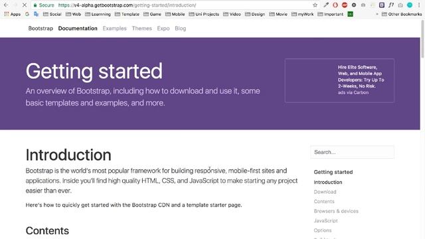The height and width of the screenshot is (239, 425).
Task: Open the Uni Projects bookmarks folder
Action: [204, 14]
